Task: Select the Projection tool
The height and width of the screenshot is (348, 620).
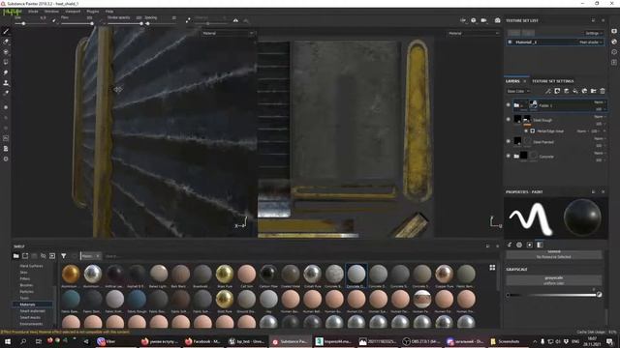Action: pyautogui.click(x=6, y=51)
